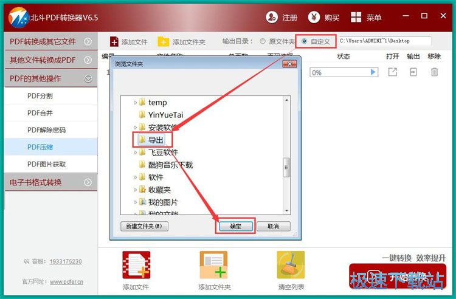
Task: Close the 浏览文件夹 dialog
Action: 289,64
